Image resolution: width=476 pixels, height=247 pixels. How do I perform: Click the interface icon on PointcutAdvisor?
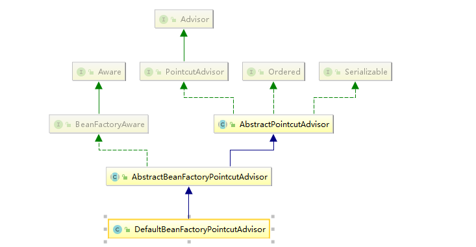click(x=149, y=72)
